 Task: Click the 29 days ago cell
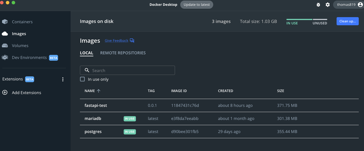[x=229, y=132]
